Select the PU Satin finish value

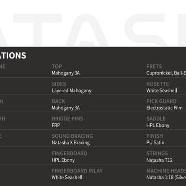[155, 143]
